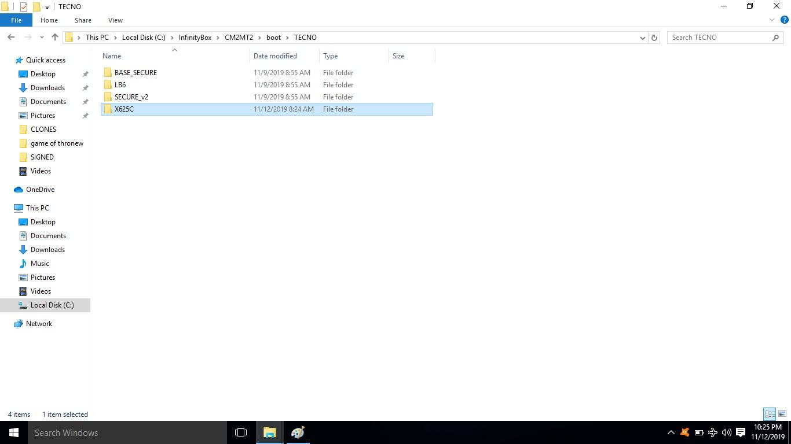Go up one folder level
The width and height of the screenshot is (791, 444).
(55, 38)
